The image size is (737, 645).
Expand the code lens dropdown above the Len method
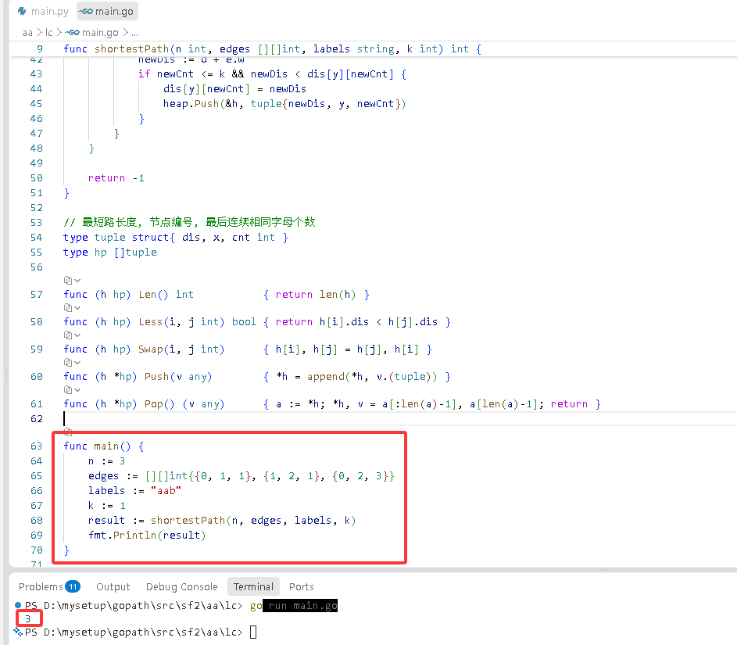click(73, 280)
